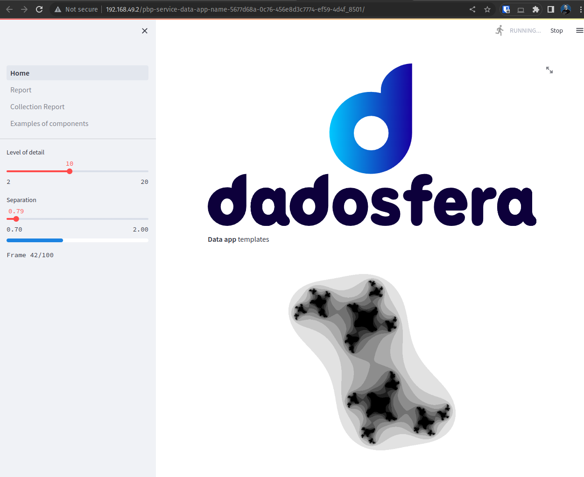Screen dimensions: 584x477
Task: Open the Home page in sidebar
Action: (x=77, y=73)
